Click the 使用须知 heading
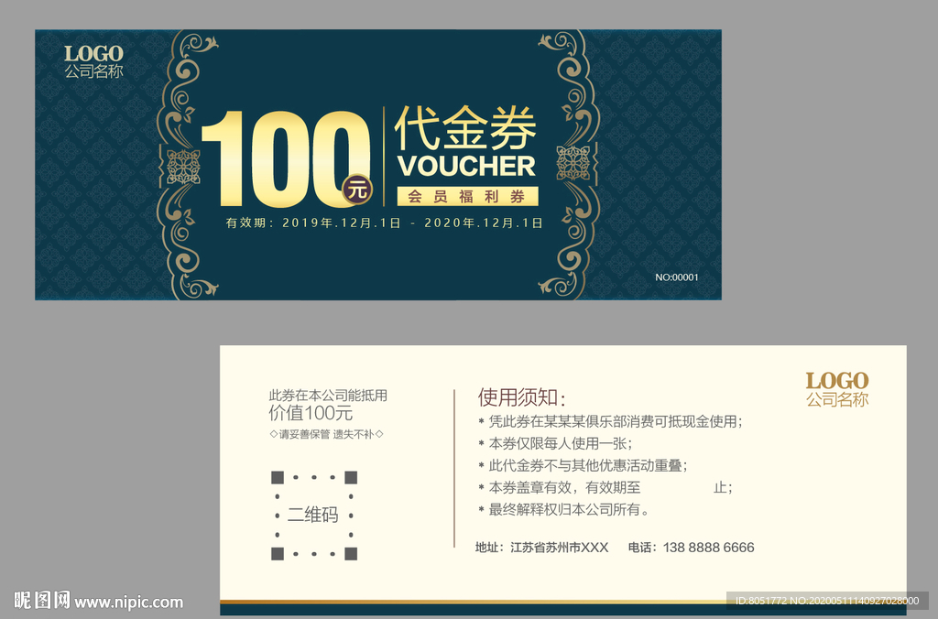Image resolution: width=938 pixels, height=619 pixels. tap(521, 397)
